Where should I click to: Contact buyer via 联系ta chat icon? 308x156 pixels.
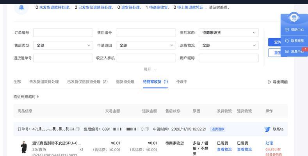pos(267,129)
